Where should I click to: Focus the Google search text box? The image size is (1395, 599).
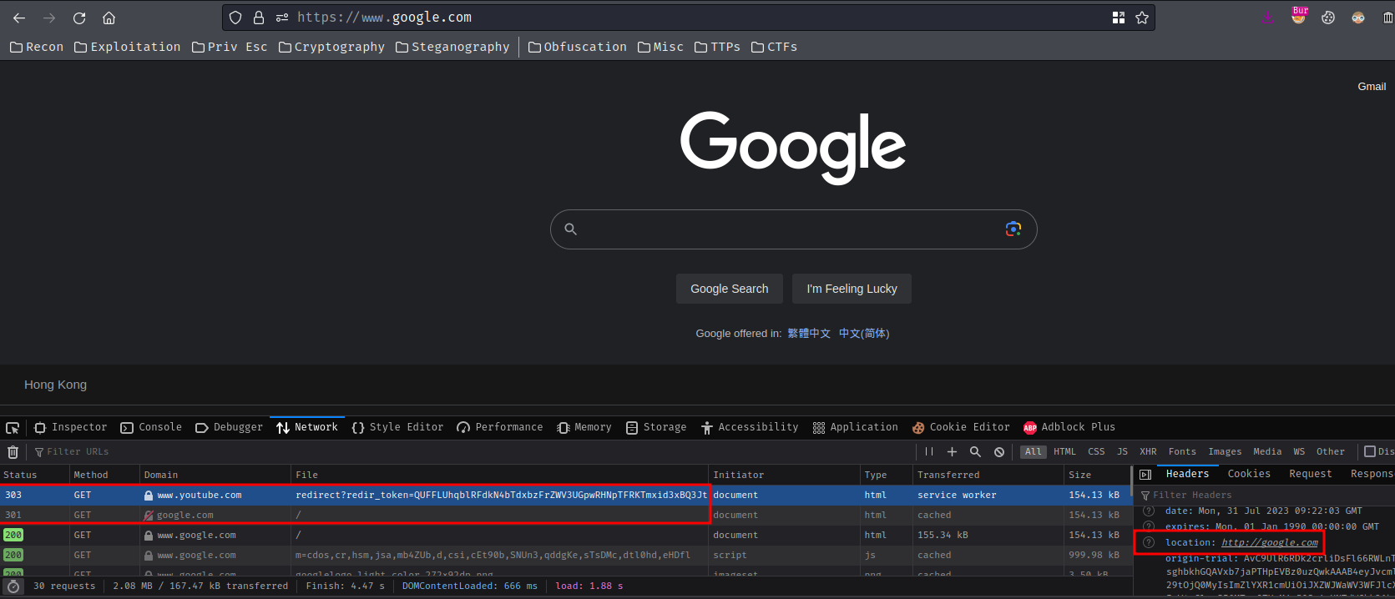pyautogui.click(x=793, y=229)
